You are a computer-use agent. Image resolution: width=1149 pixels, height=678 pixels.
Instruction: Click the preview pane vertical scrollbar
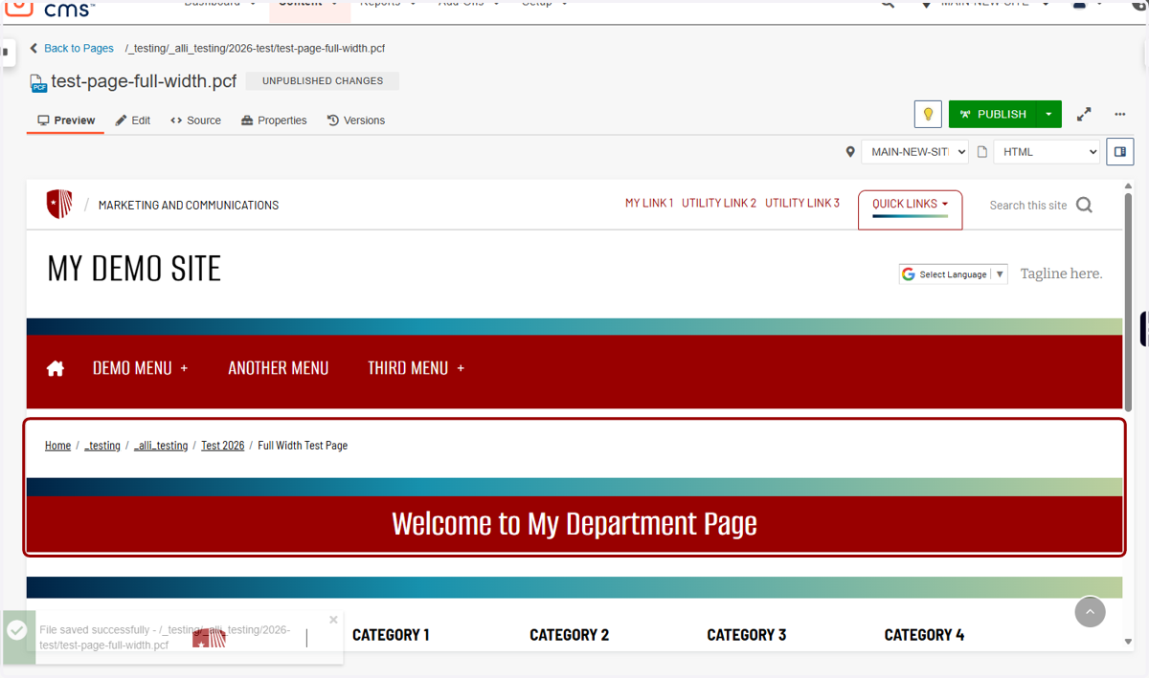(x=1128, y=301)
